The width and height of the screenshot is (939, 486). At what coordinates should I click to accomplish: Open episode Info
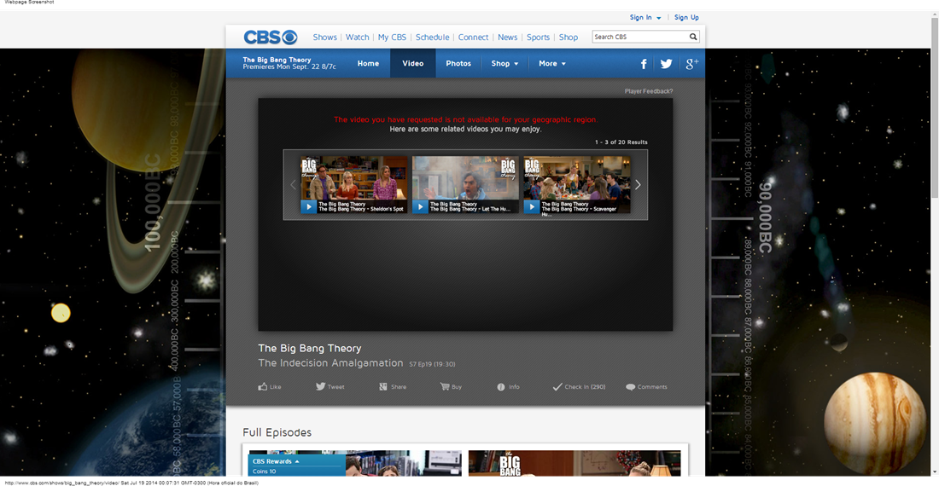click(x=508, y=387)
